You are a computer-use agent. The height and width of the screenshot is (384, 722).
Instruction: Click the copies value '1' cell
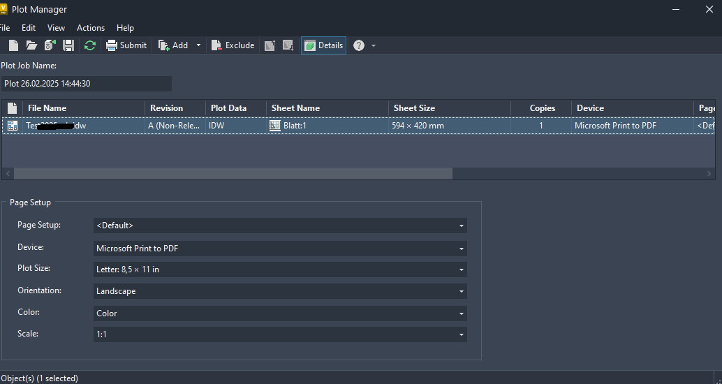[x=541, y=125]
